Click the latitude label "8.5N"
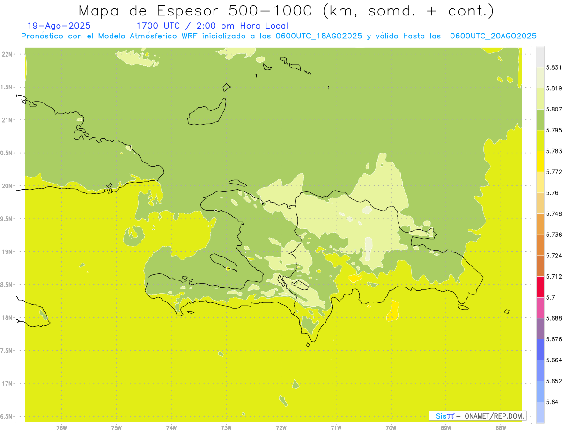The image size is (562, 434). pyautogui.click(x=6, y=285)
